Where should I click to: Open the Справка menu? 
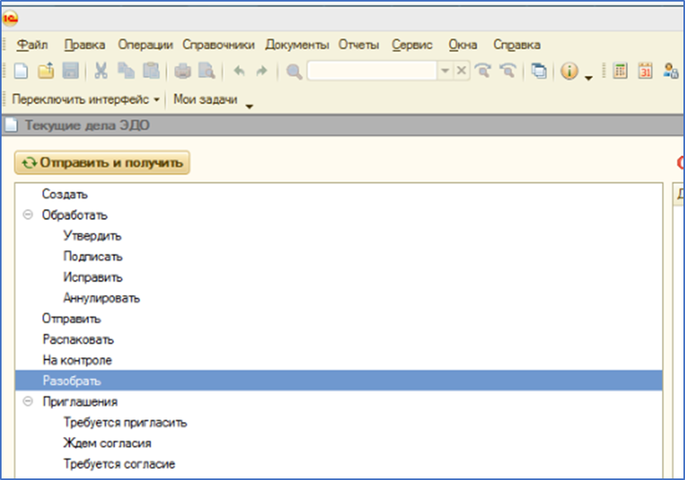coord(517,45)
